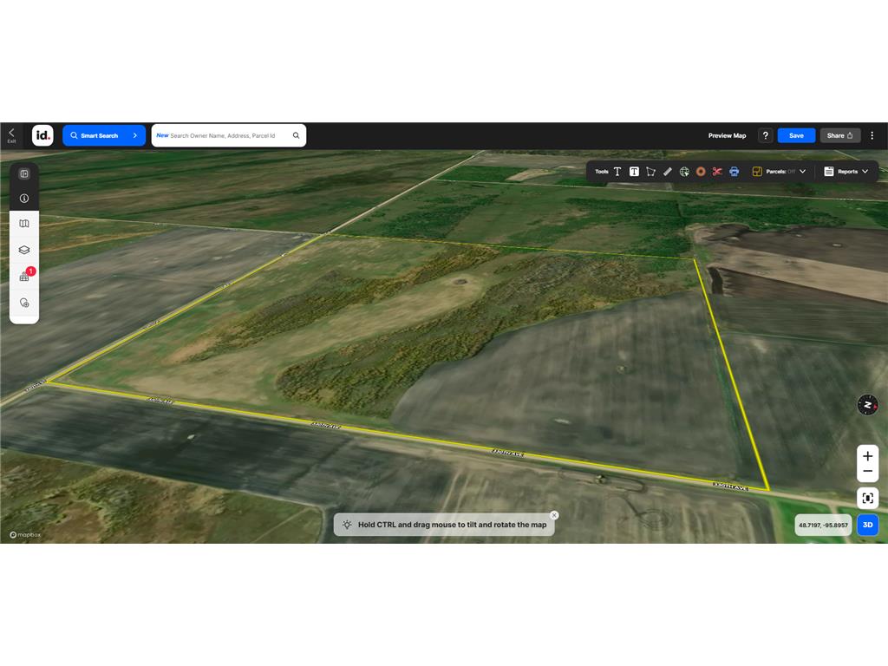Image resolution: width=888 pixels, height=666 pixels.
Task: Toggle the sidebar panel collapse icon
Action: 24,173
